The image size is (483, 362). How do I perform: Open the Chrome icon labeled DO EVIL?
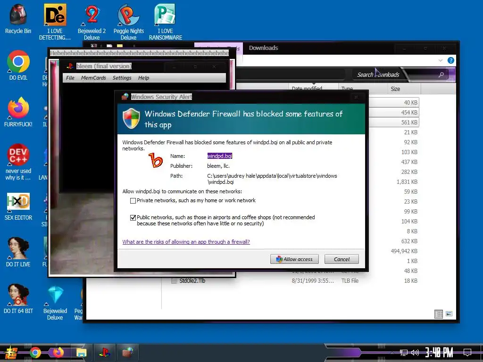pos(18,65)
